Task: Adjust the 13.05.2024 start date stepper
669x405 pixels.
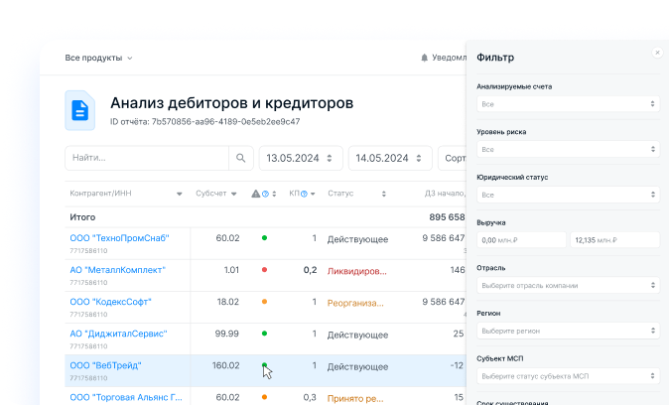Action: tap(332, 158)
